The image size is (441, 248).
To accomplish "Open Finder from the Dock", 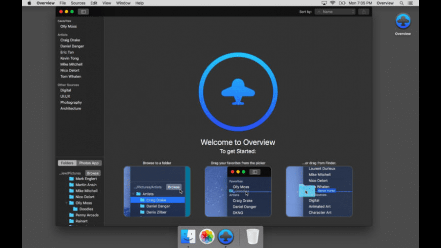I will click(188, 236).
